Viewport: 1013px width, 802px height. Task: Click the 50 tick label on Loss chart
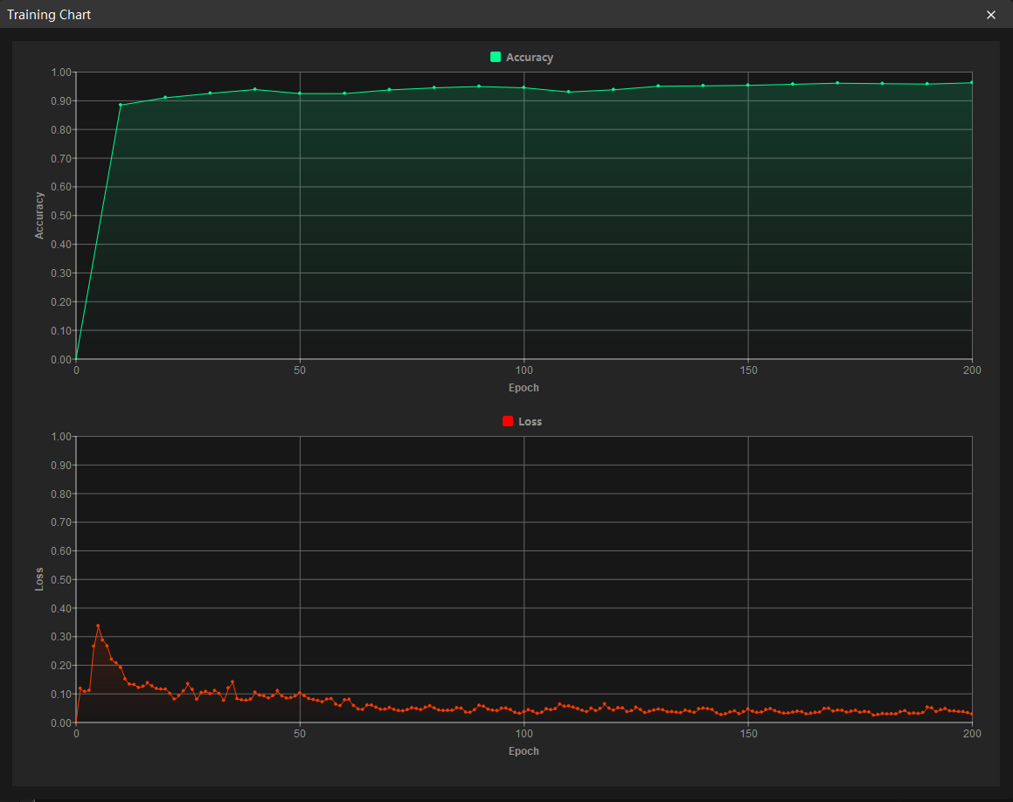point(300,734)
